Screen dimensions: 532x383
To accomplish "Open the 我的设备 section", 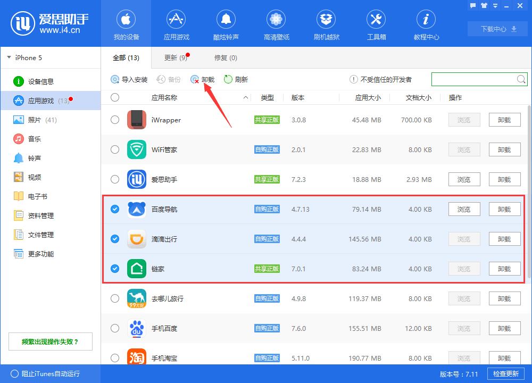I will 126,24.
